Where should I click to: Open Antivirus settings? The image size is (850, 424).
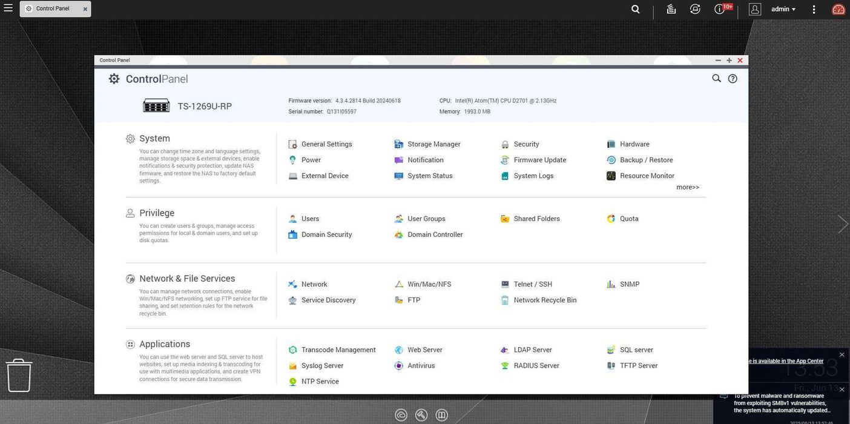tap(415, 365)
